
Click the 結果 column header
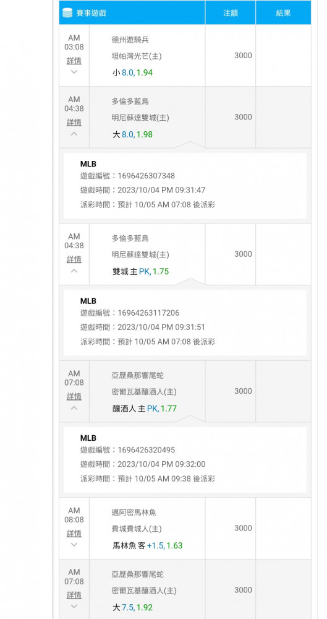tap(283, 12)
